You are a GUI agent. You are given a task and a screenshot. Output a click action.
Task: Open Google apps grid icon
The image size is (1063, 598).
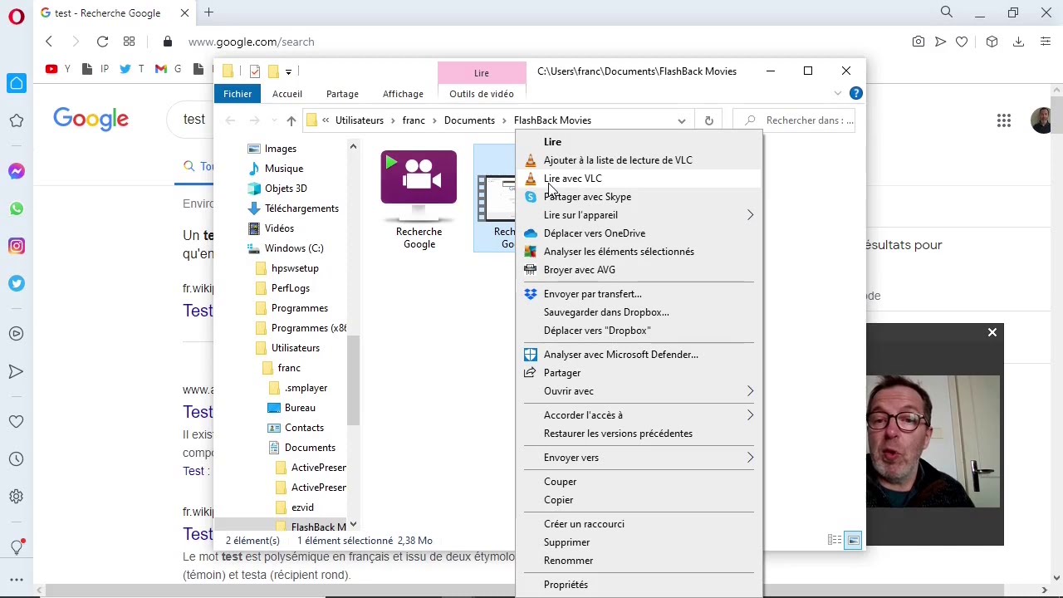(1004, 121)
